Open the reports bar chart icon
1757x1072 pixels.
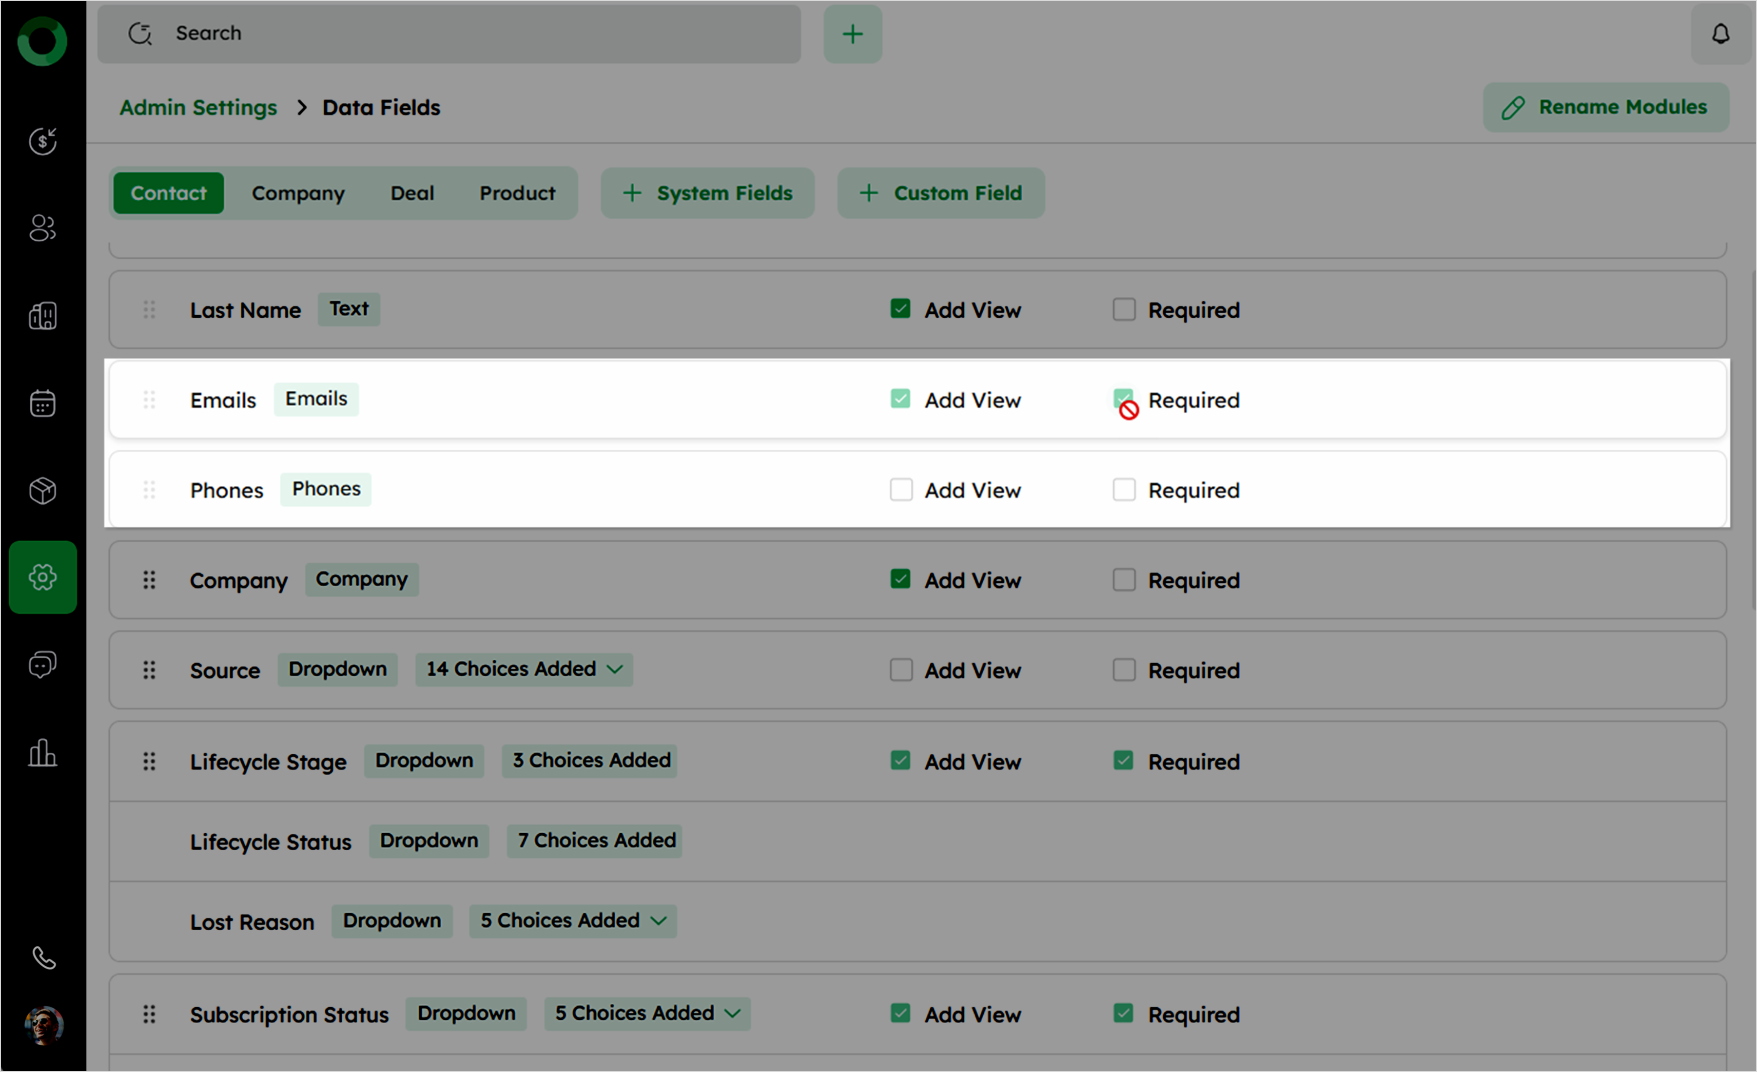[43, 753]
